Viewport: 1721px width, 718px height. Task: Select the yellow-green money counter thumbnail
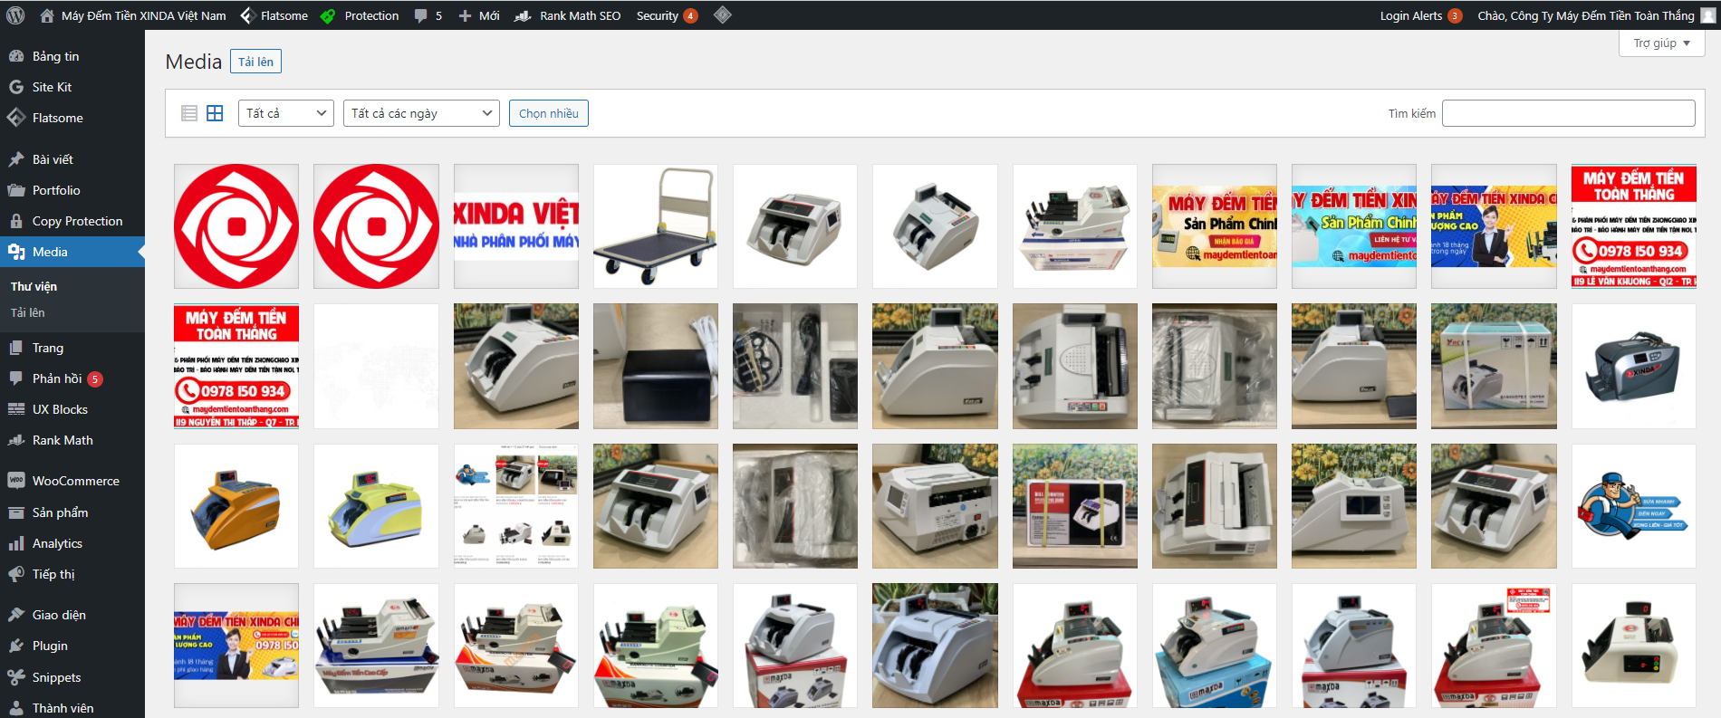pyautogui.click(x=376, y=506)
